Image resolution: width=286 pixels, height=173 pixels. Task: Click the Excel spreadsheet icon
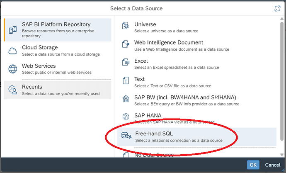(126, 63)
